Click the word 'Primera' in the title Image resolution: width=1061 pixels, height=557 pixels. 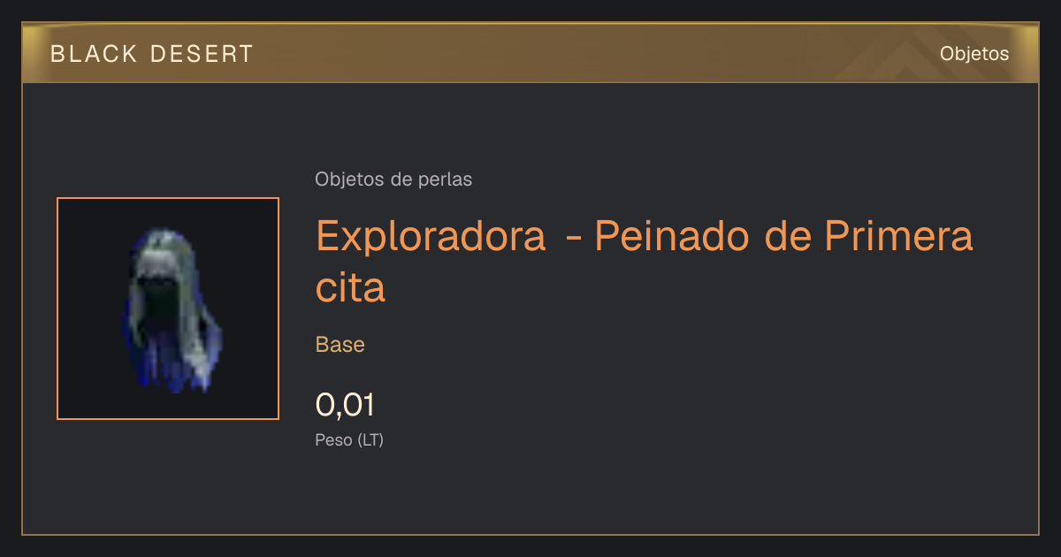[x=898, y=236]
